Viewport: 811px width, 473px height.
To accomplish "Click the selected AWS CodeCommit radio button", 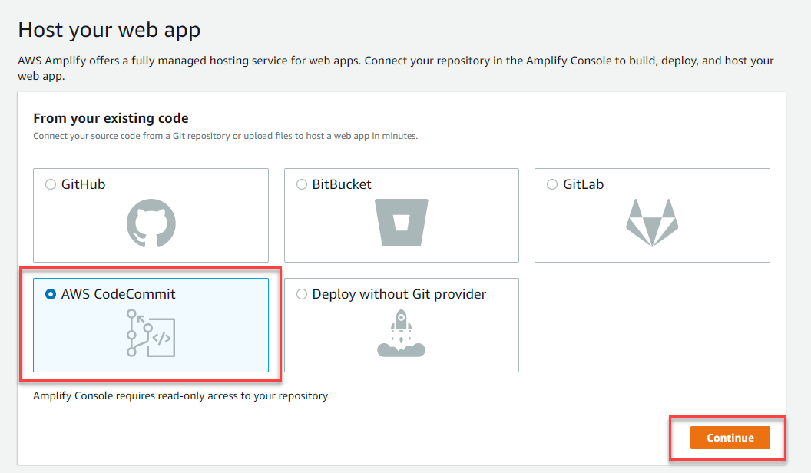I will 51,294.
